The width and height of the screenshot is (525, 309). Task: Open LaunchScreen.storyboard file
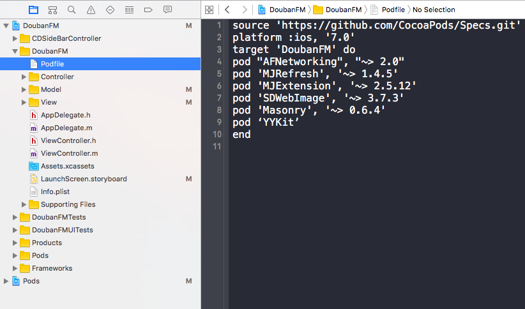pyautogui.click(x=100, y=179)
